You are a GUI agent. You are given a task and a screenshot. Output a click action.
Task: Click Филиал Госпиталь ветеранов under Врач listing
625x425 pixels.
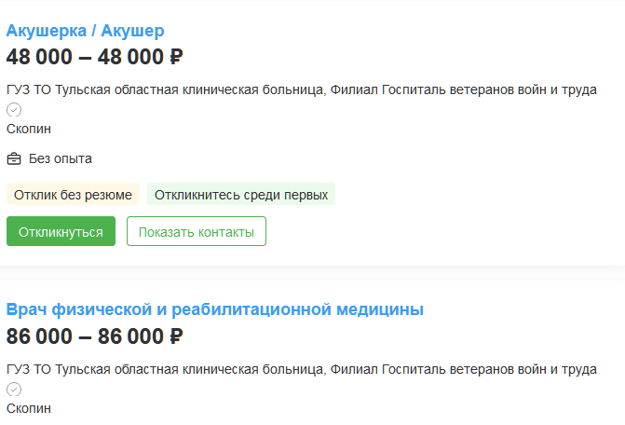click(464, 370)
